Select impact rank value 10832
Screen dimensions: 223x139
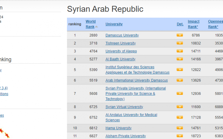click(x=196, y=43)
